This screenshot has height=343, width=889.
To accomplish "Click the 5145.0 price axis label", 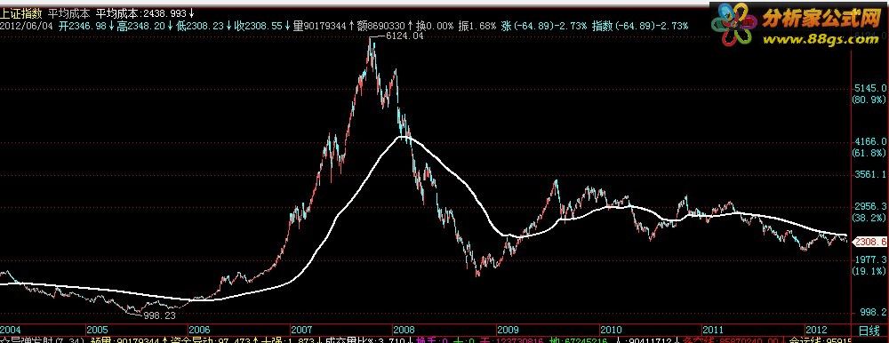I will 870,88.
